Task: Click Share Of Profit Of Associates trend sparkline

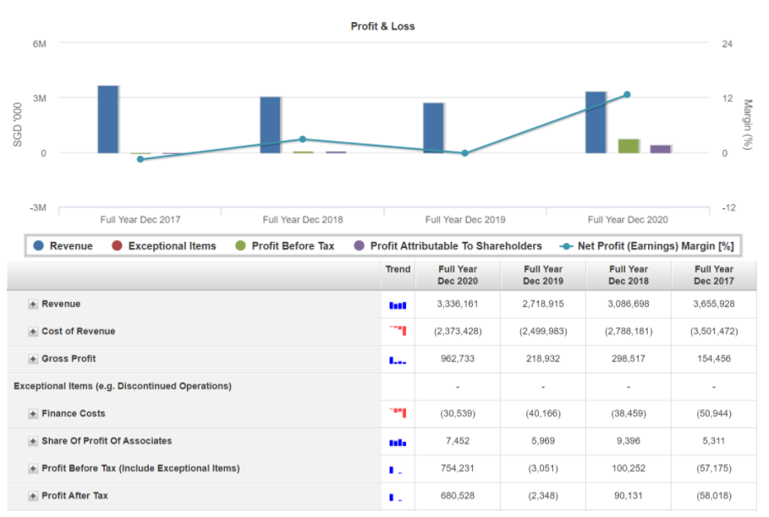Action: tap(398, 442)
